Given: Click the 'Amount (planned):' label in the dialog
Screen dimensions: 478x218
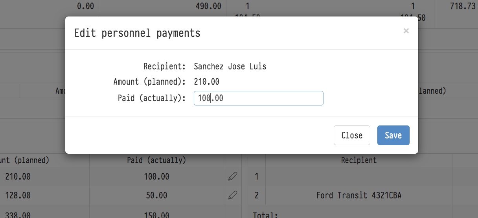Looking at the screenshot, I should (149, 82).
